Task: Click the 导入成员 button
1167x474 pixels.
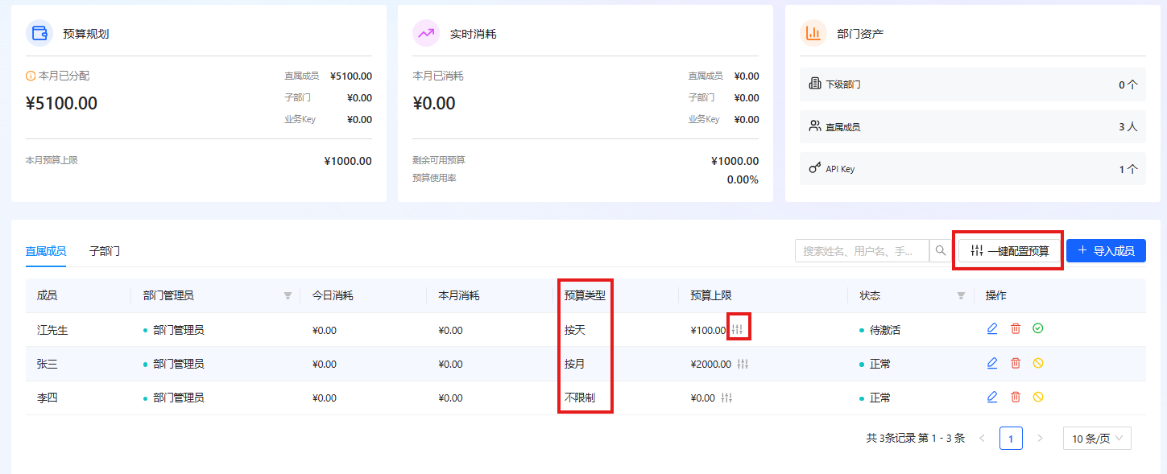Action: tap(1106, 251)
